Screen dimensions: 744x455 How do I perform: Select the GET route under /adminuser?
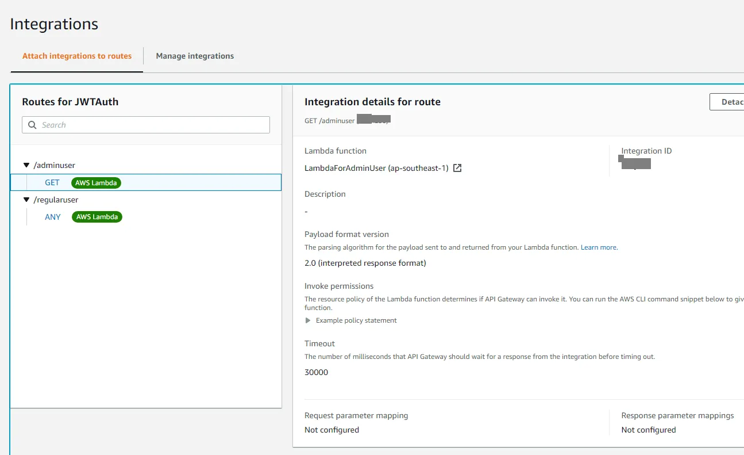(x=52, y=182)
